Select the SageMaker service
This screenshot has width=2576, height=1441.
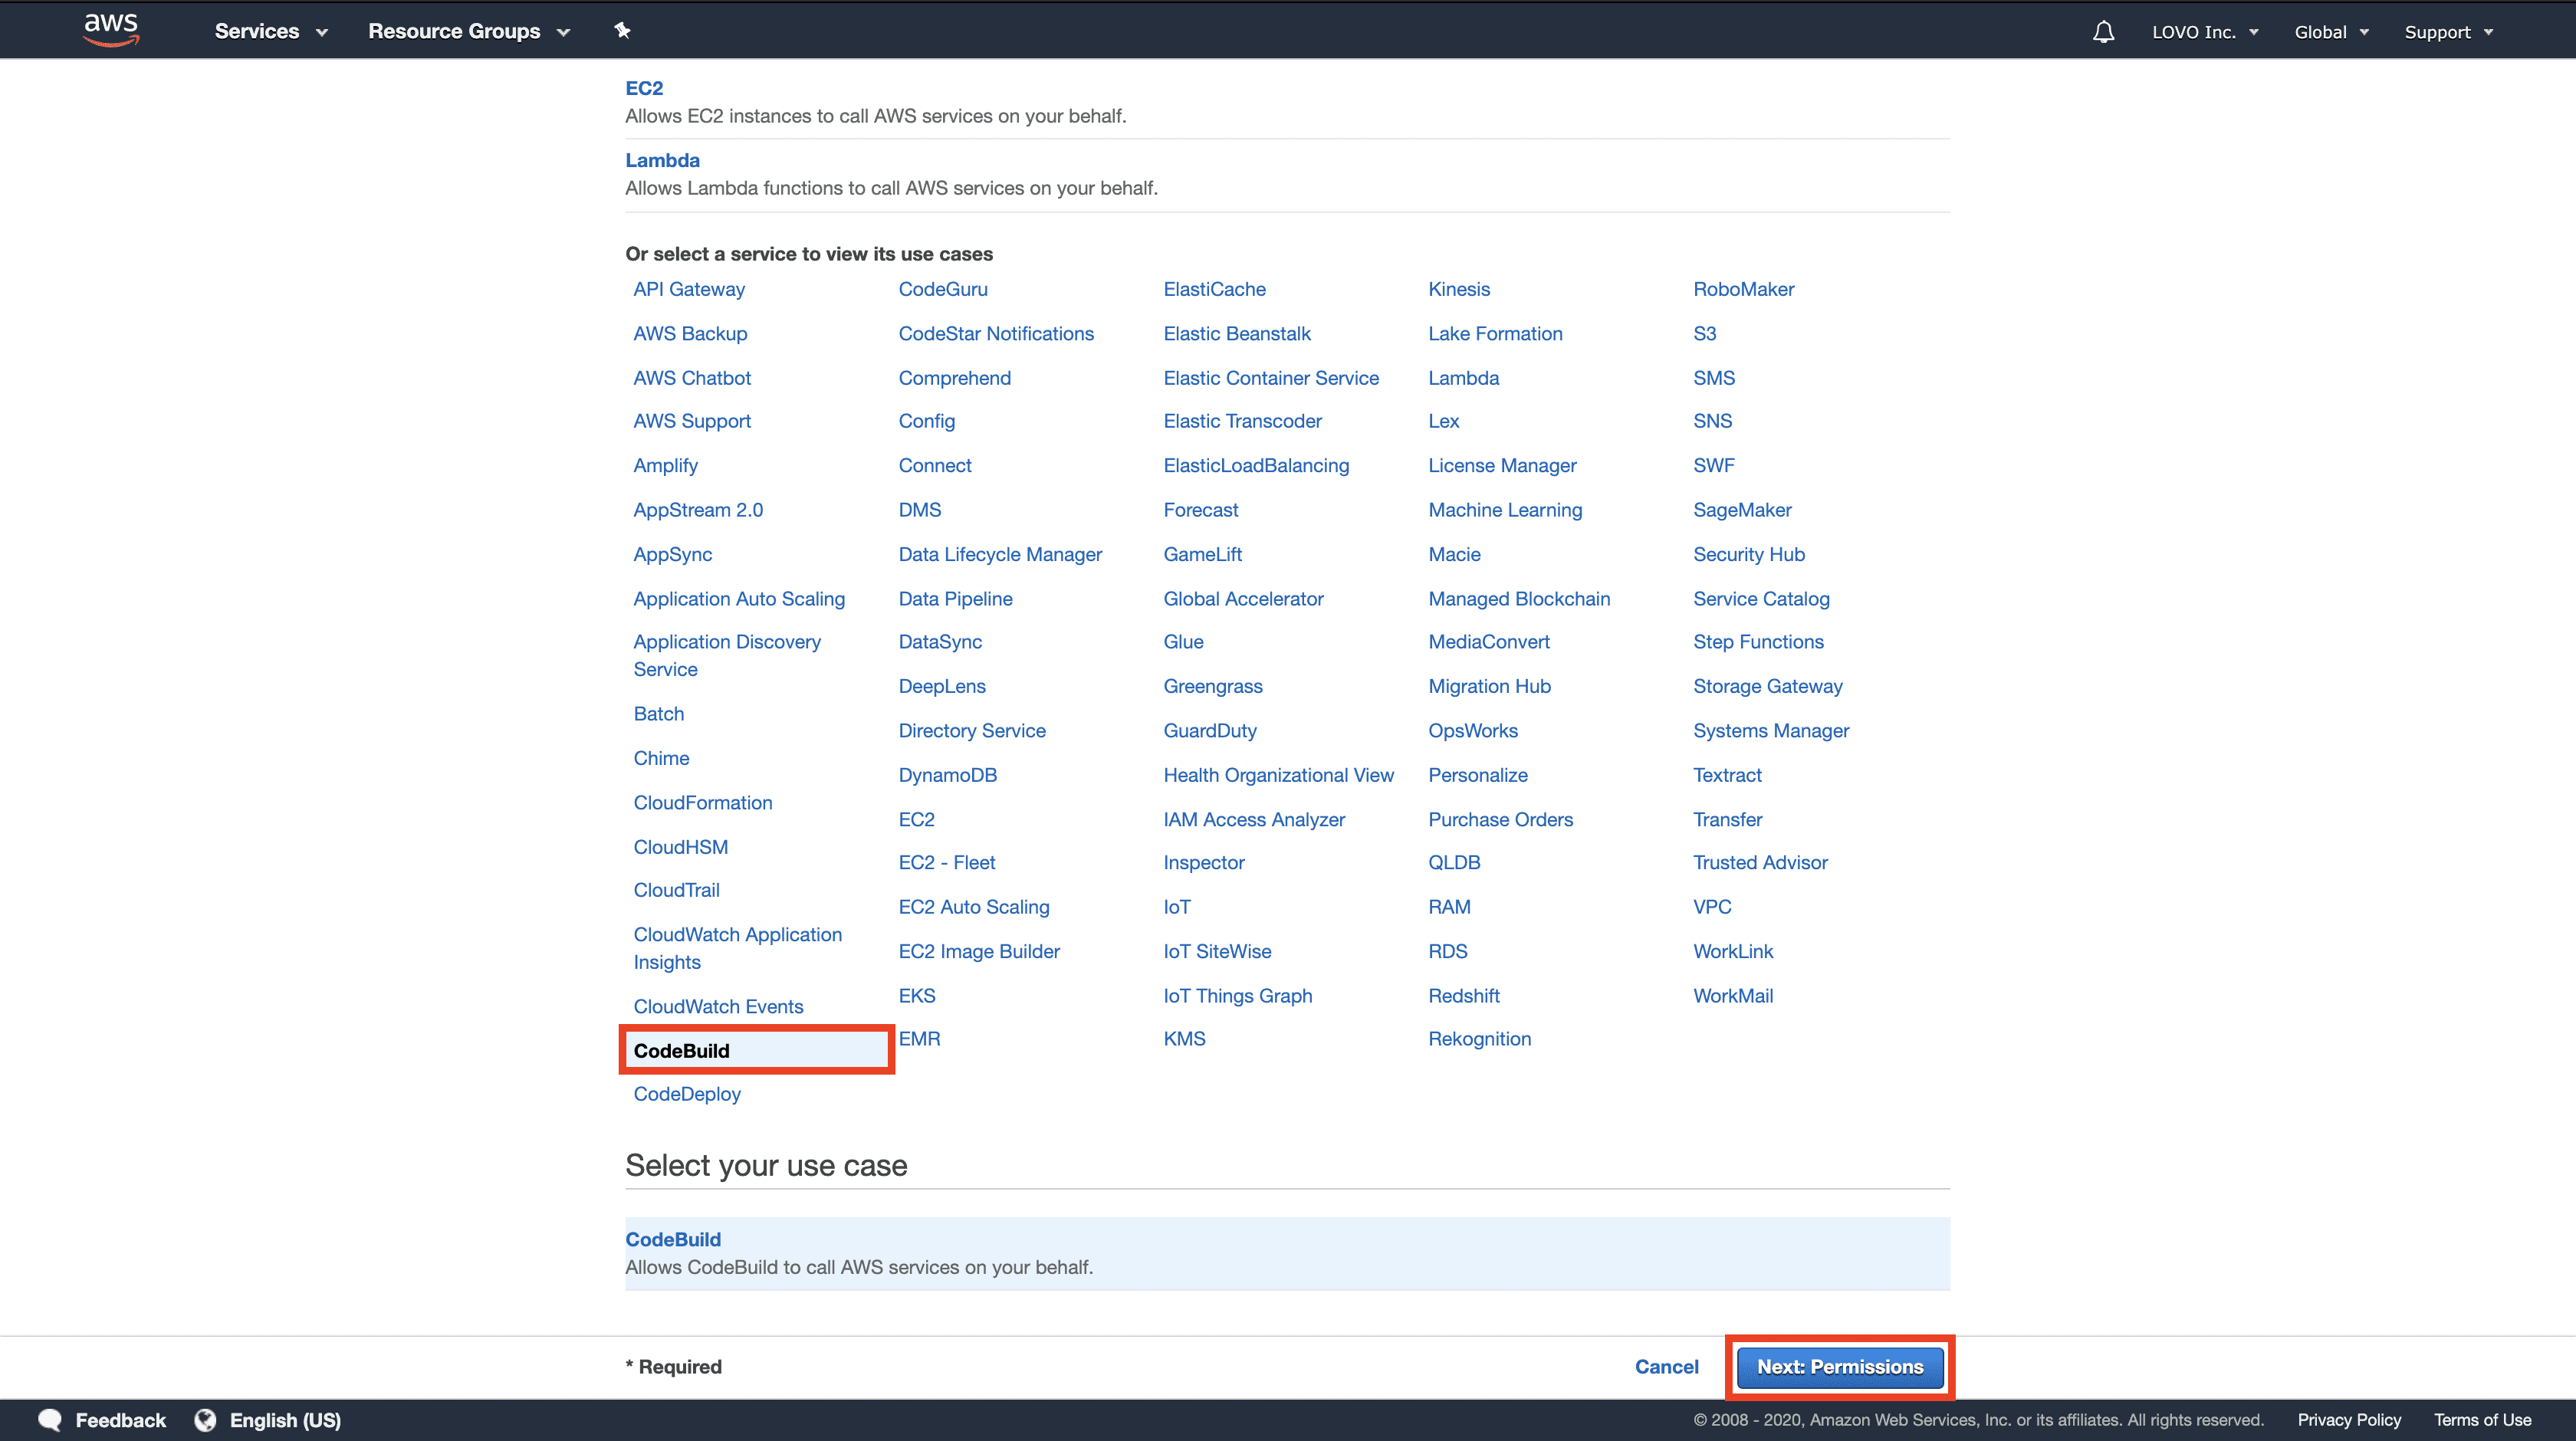pyautogui.click(x=1742, y=510)
